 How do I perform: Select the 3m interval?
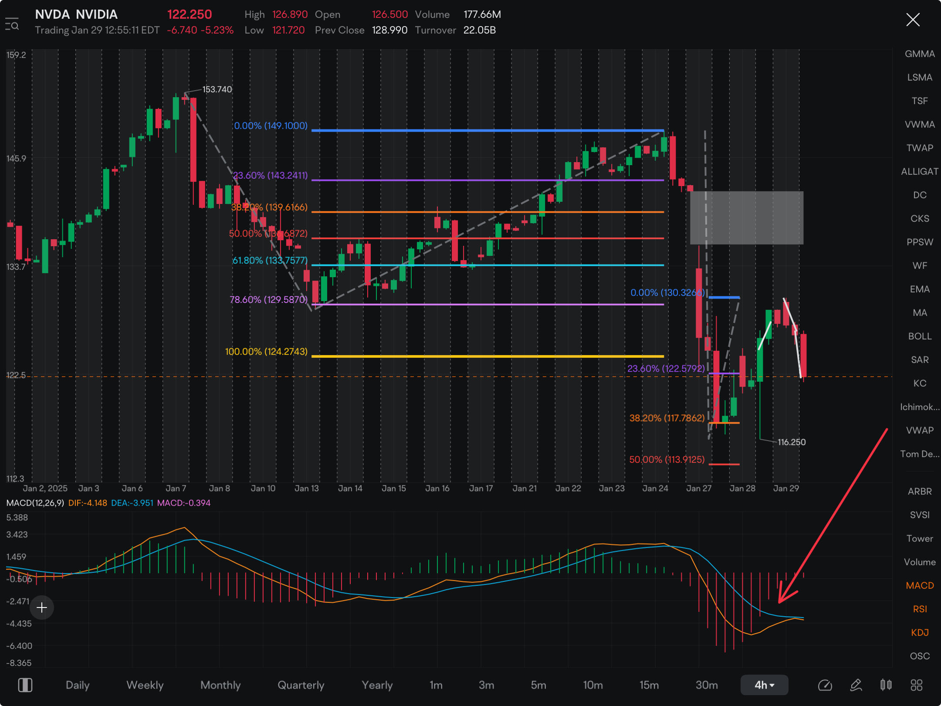click(x=487, y=685)
